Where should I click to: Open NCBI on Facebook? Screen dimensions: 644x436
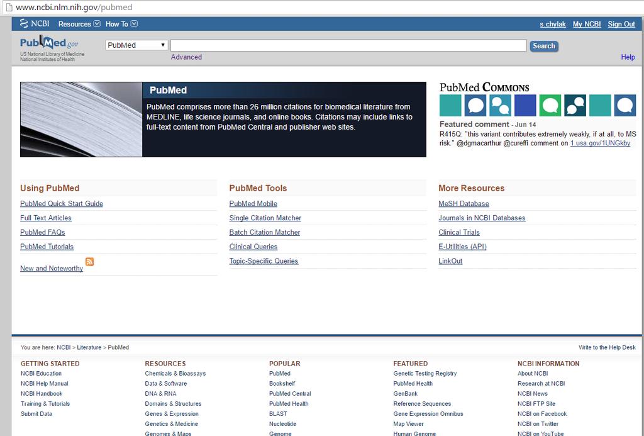coord(542,414)
